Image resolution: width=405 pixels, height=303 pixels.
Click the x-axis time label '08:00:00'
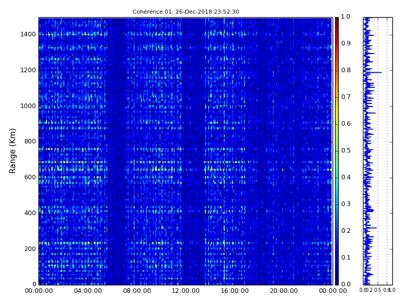tap(137, 291)
